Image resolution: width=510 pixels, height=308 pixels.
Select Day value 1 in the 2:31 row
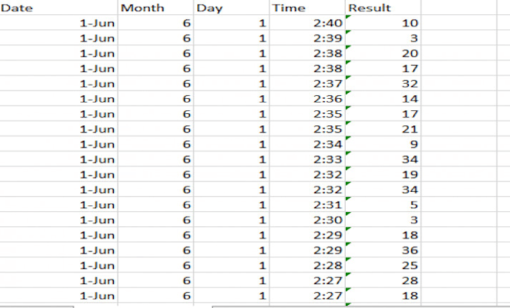[231, 205]
